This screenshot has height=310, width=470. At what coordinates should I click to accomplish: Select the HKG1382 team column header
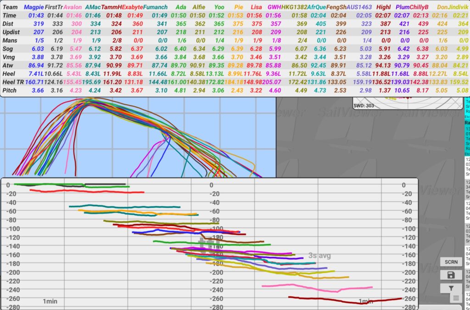(294, 7)
